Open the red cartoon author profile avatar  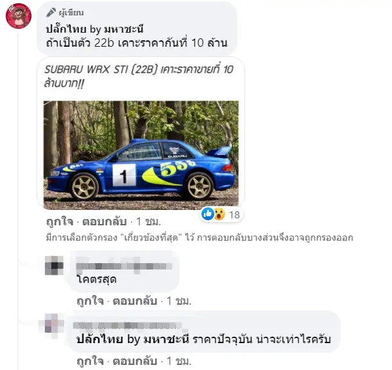pyautogui.click(x=19, y=16)
